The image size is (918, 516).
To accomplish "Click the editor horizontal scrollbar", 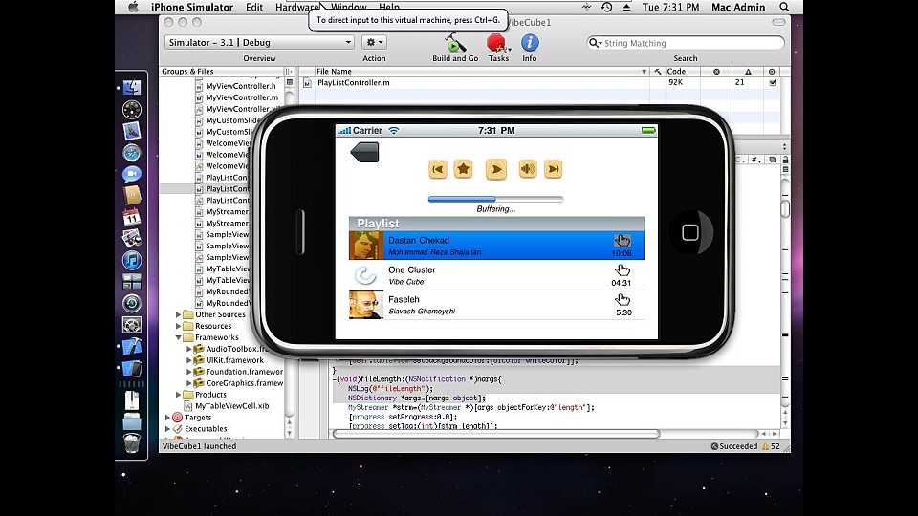I will pos(496,434).
